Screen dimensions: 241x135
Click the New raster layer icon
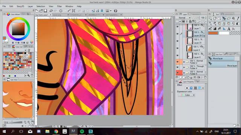(x=181, y=78)
